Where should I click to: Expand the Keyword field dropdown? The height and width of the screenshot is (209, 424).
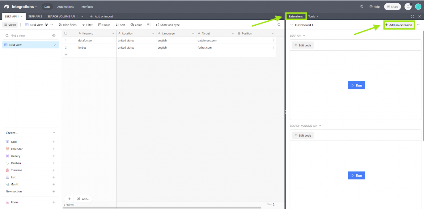tap(113, 33)
